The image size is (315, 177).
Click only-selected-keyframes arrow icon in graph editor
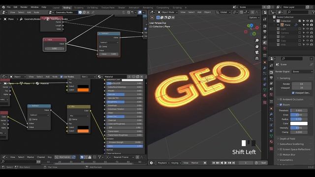[82, 157]
